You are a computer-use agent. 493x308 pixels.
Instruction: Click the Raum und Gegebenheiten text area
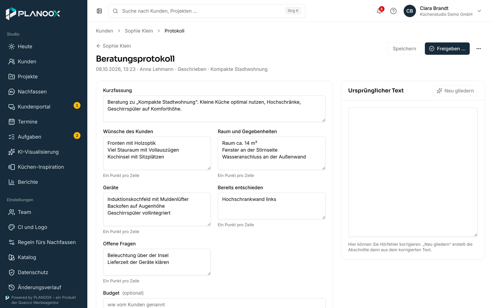pyautogui.click(x=271, y=153)
